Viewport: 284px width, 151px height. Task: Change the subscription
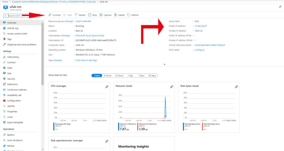click(65, 35)
